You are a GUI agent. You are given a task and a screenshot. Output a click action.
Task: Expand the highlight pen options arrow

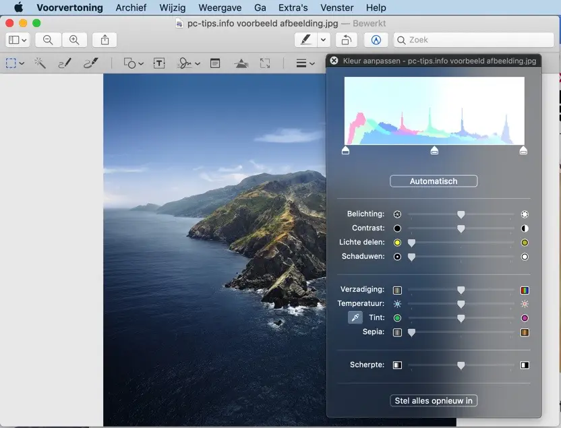click(x=323, y=40)
